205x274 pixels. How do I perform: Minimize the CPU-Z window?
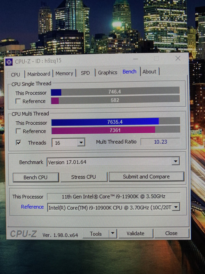pos(135,59)
